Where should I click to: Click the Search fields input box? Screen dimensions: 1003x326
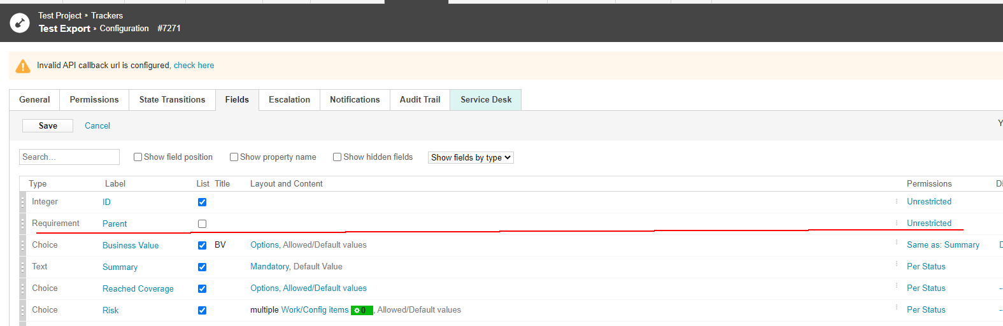(69, 157)
